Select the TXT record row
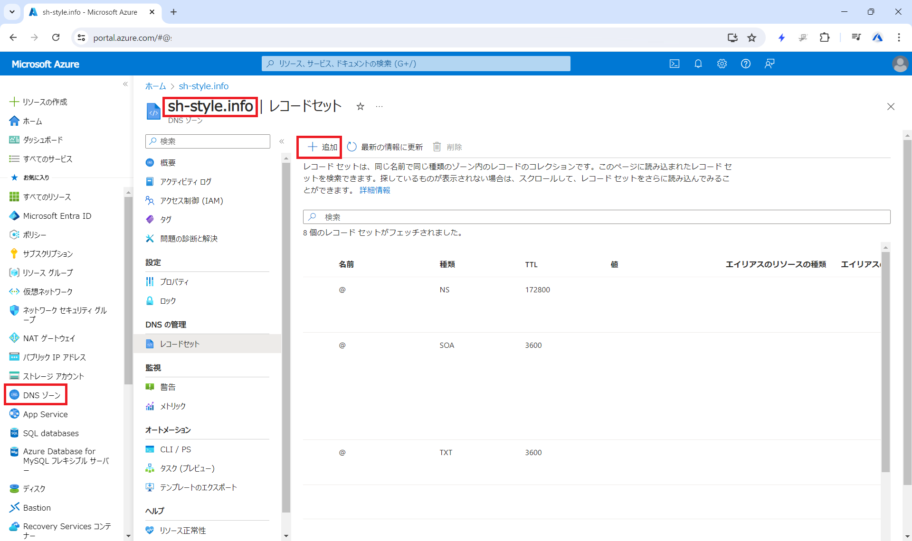Image resolution: width=912 pixels, height=541 pixels. coord(591,462)
